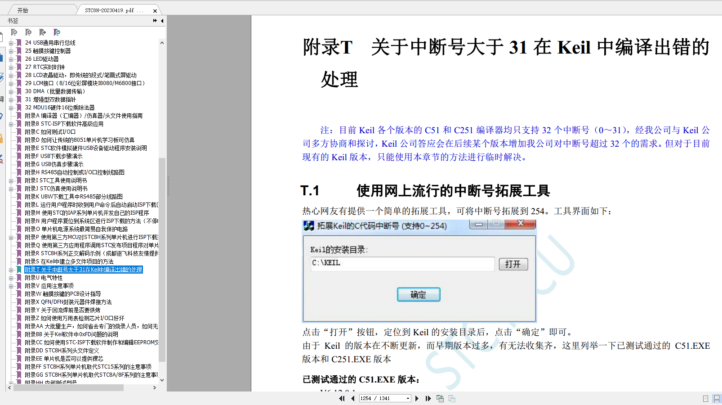Click the bookmark list scroll left arrow
The image size is (722, 405).
click(10, 387)
